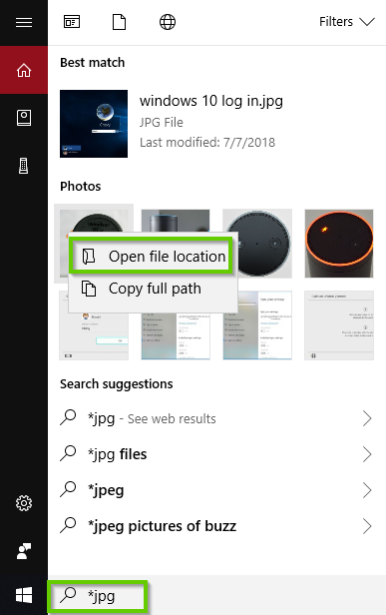Select the *jpg files suggestion
The height and width of the screenshot is (615, 386).
[x=215, y=454]
